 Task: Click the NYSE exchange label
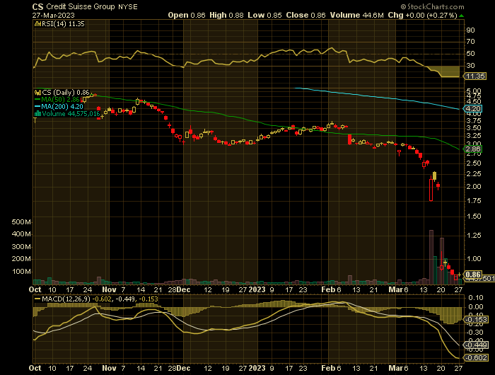[x=128, y=6]
